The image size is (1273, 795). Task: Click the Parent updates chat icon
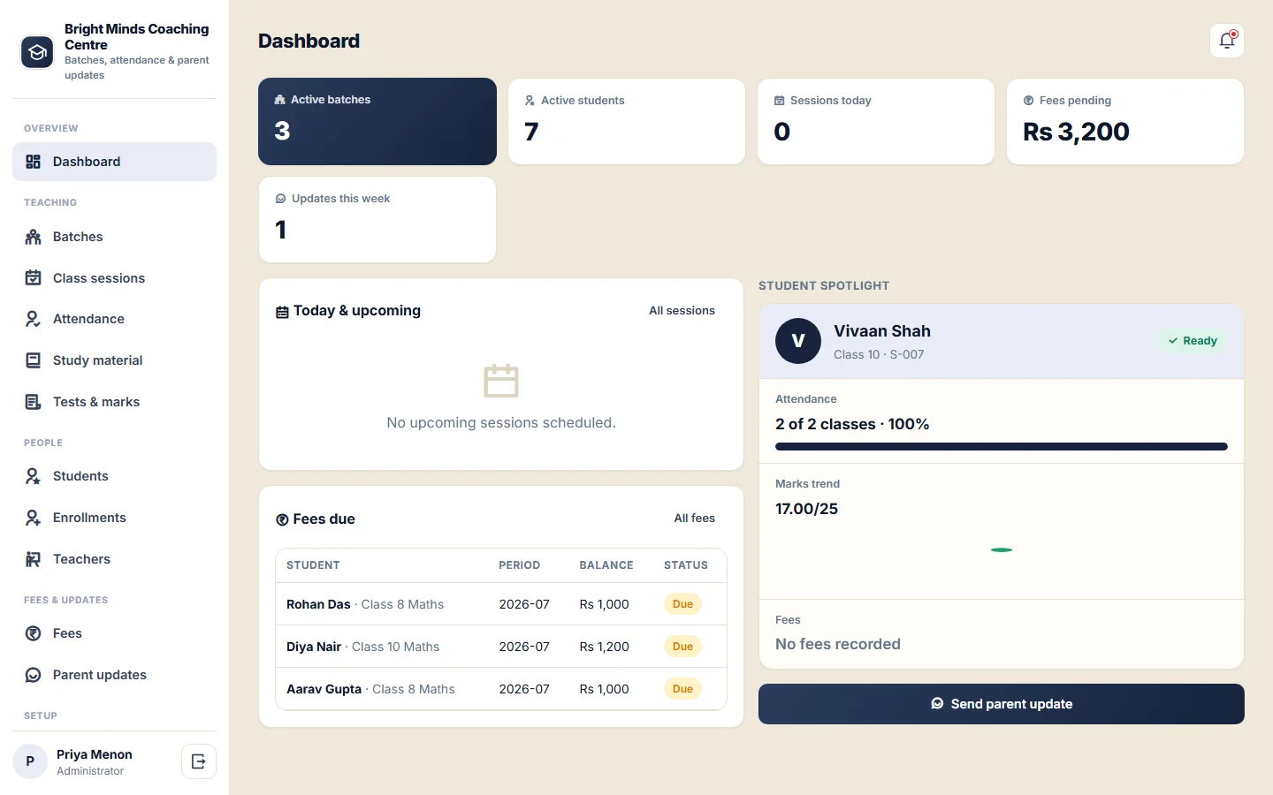pyautogui.click(x=34, y=675)
